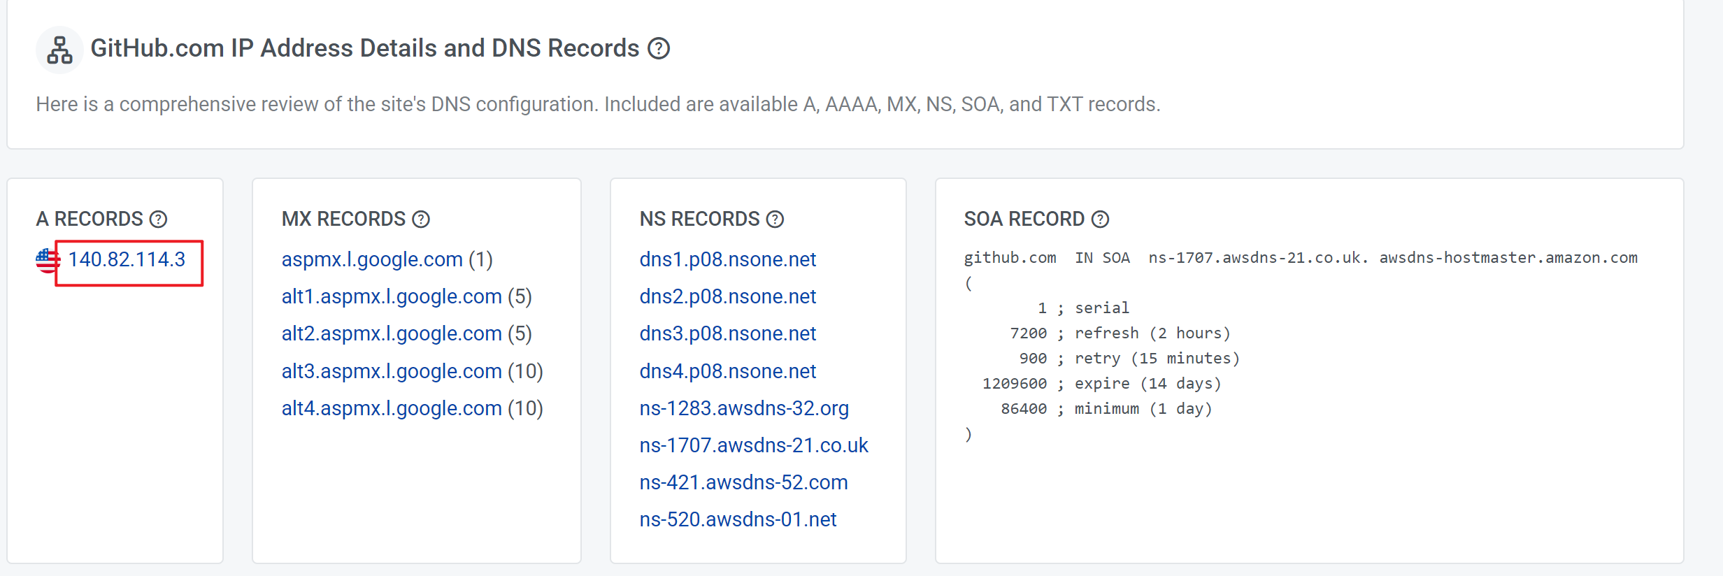Click the NS RECORDS section title
The width and height of the screenshot is (1723, 576).
pos(699,219)
